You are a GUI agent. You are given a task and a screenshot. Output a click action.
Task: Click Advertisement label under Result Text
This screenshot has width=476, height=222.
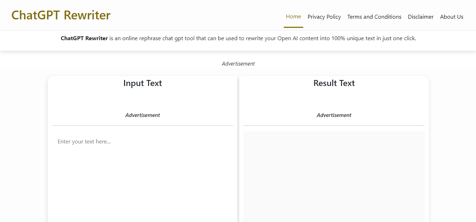334,115
